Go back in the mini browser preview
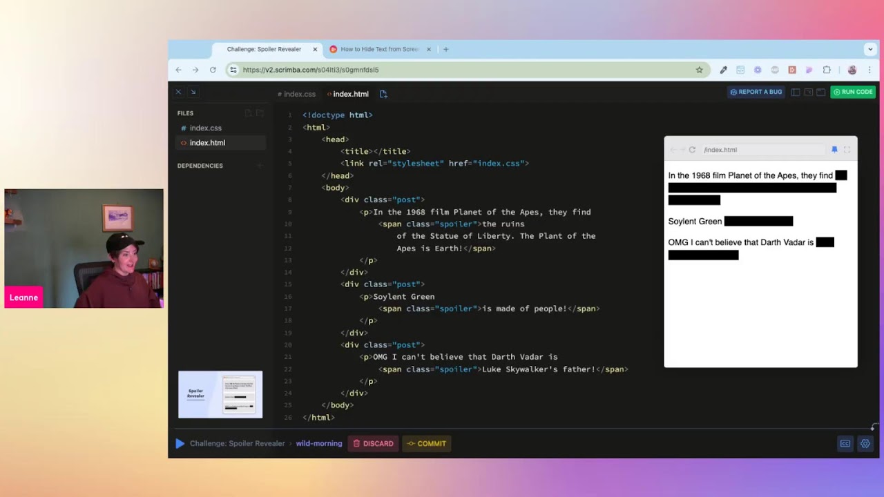Viewport: 884px width, 497px height. tap(673, 150)
